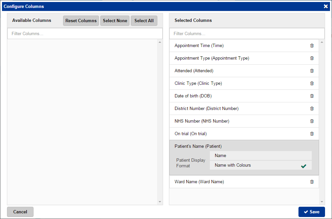
Task: Delete the On trial column via trash icon
Action: (x=312, y=134)
